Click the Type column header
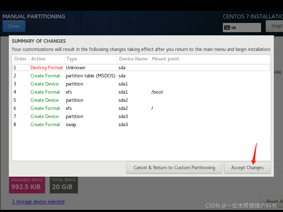Screen dimensions: 283x212 (72, 59)
